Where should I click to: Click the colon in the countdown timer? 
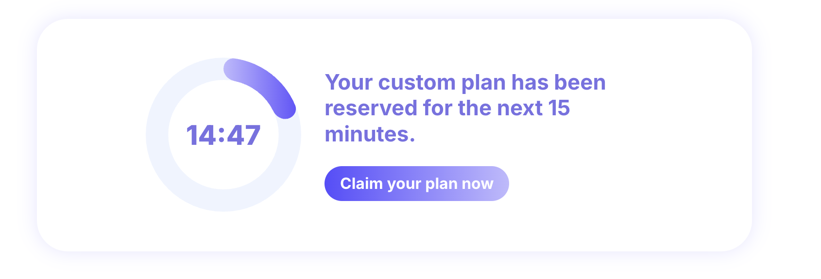tap(222, 135)
